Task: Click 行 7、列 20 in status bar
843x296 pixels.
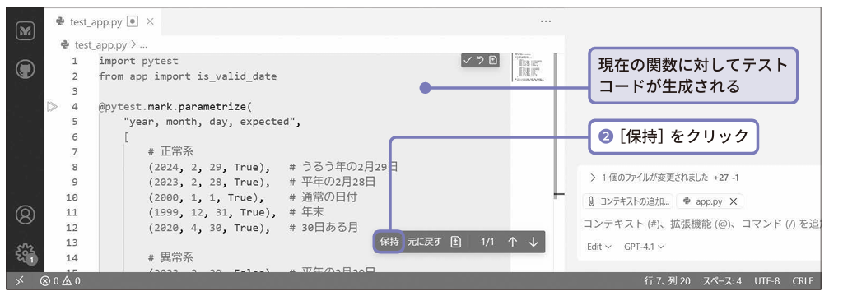Action: 668,280
